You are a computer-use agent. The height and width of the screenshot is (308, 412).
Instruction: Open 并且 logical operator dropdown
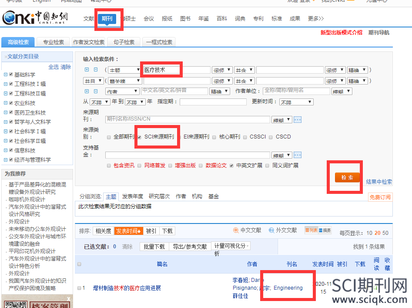pos(93,81)
